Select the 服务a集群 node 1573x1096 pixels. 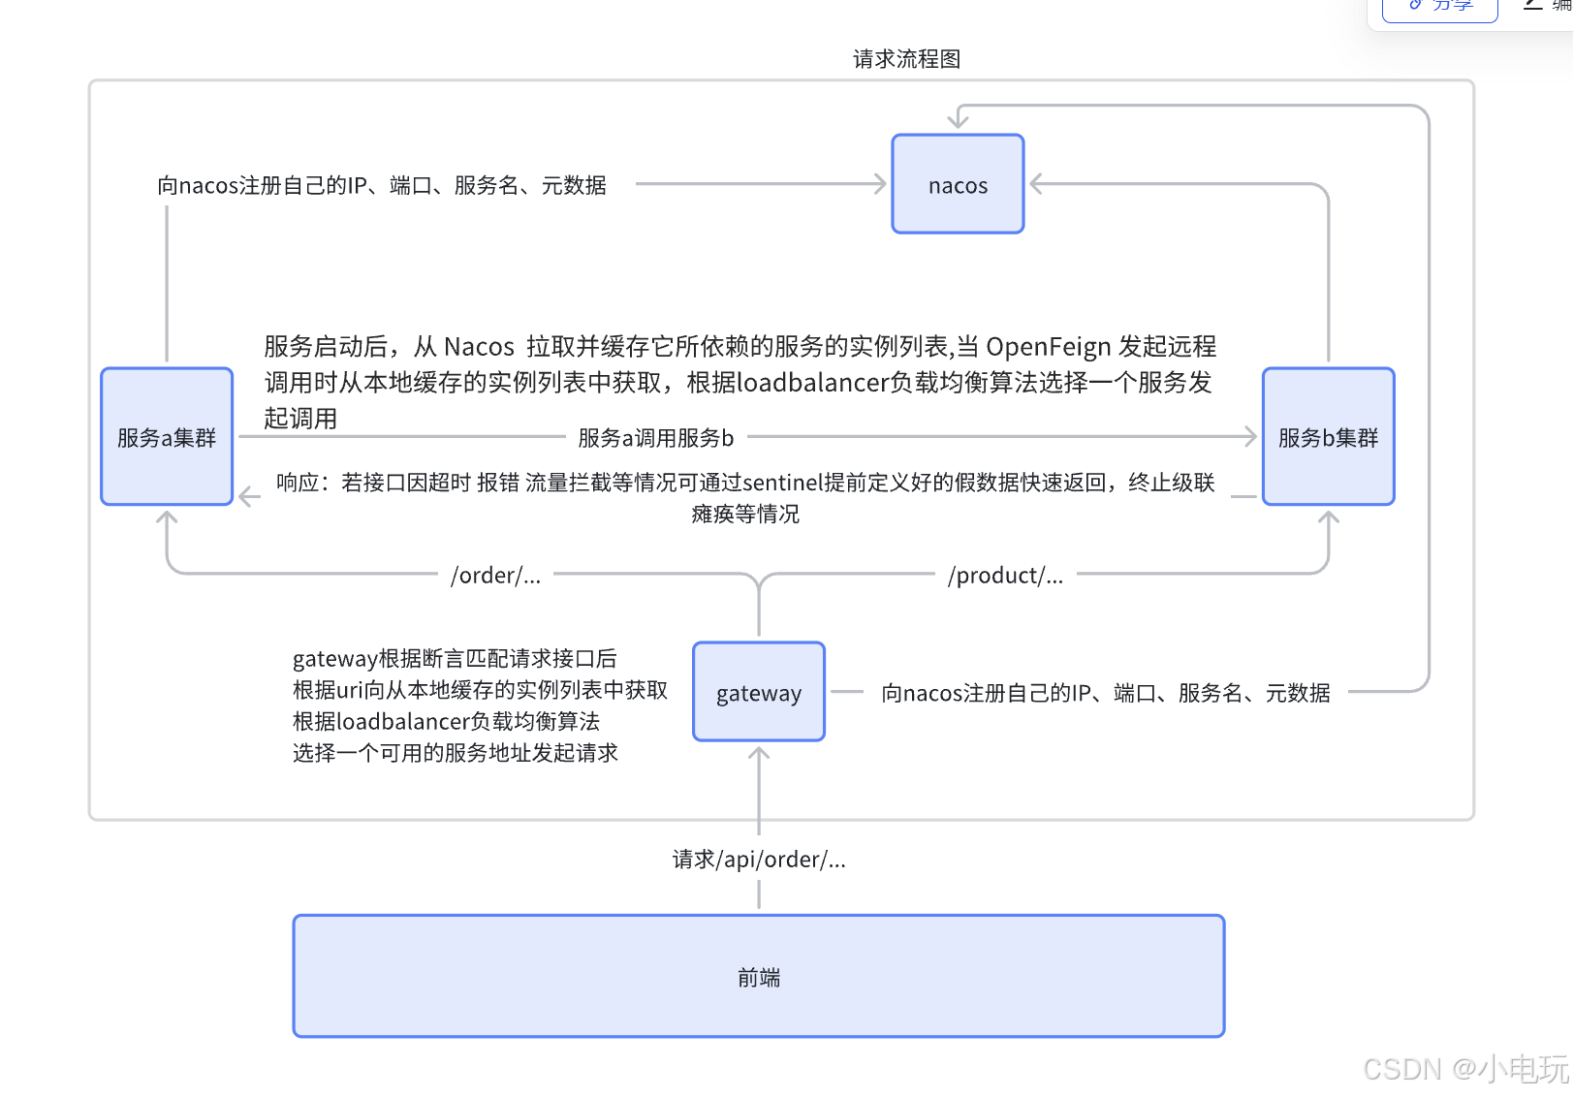click(166, 437)
